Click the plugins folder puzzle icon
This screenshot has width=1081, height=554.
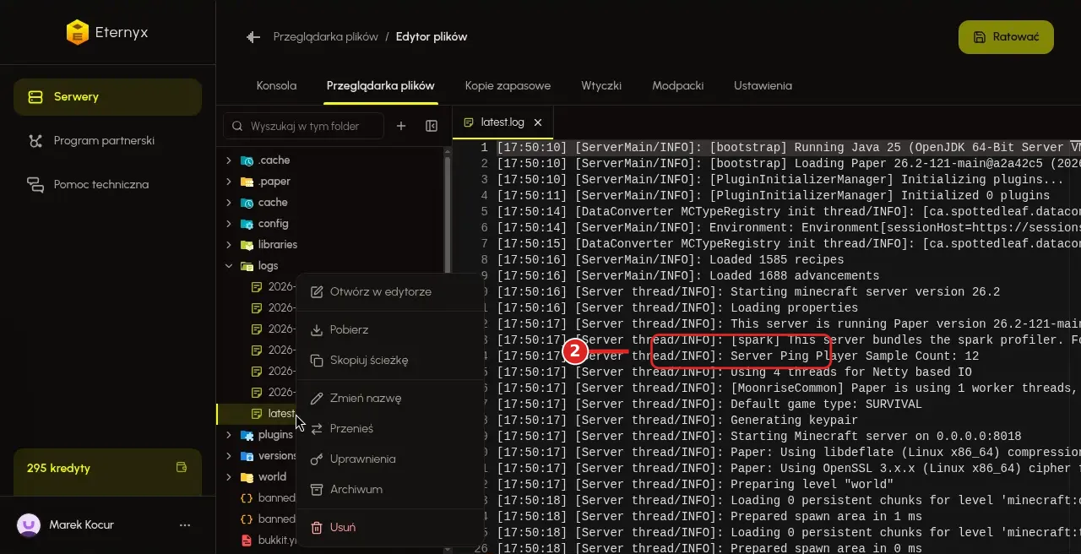click(x=247, y=435)
